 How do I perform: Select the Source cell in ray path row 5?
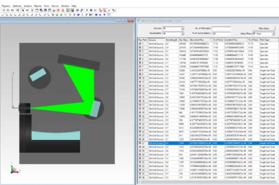[157, 59]
